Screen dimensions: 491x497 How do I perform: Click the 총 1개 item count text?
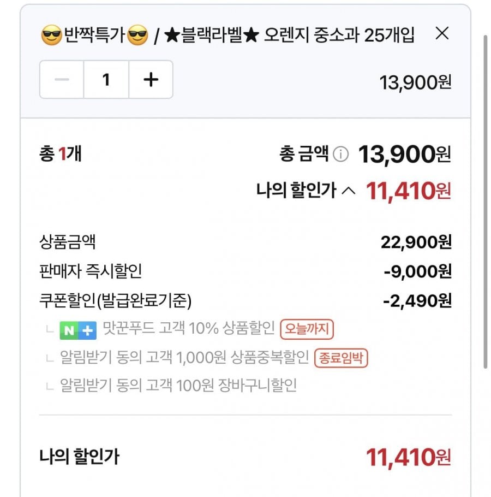tap(61, 155)
